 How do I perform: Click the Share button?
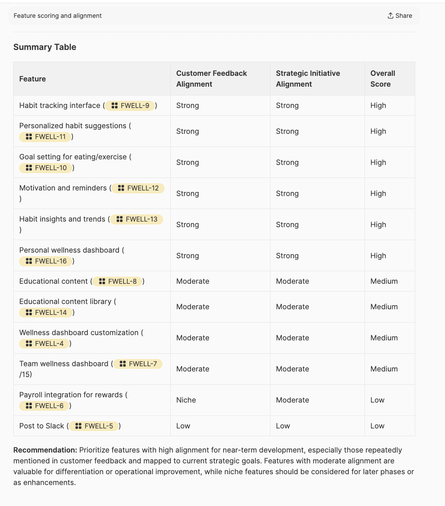click(x=400, y=16)
